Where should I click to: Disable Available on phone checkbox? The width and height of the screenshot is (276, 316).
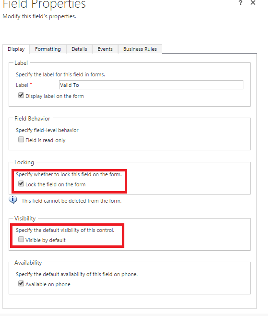[21, 283]
